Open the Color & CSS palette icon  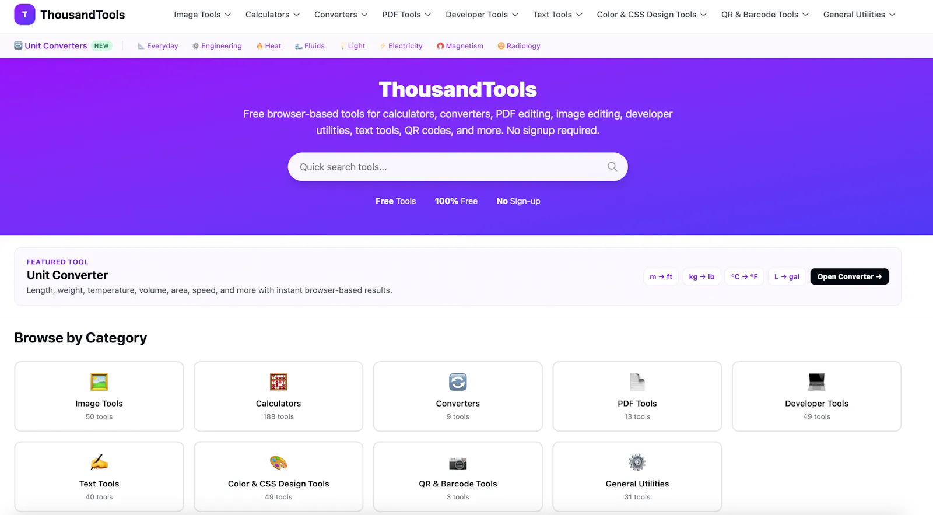pyautogui.click(x=279, y=463)
